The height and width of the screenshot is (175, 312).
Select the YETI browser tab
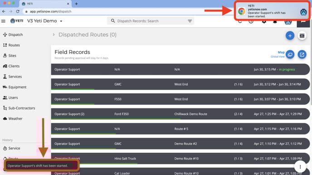pos(45,4)
